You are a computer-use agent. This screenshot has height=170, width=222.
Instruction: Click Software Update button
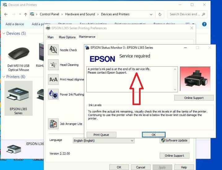[x=174, y=140]
